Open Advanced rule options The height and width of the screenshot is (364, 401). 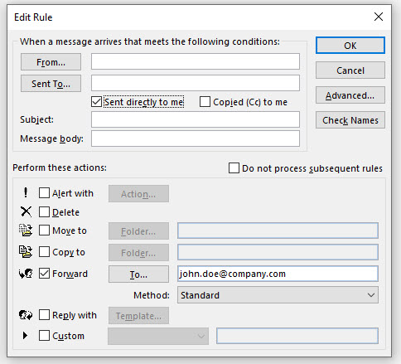(350, 95)
